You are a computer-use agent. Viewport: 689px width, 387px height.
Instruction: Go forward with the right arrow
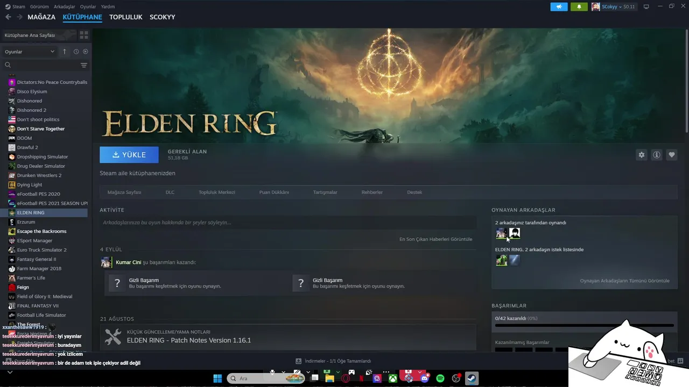coord(19,17)
